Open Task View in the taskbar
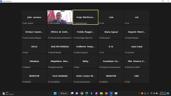The height and width of the screenshot is (96, 171). click(72, 93)
